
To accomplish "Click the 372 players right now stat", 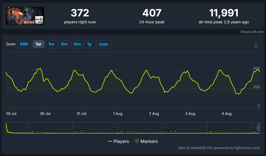I will (80, 16).
